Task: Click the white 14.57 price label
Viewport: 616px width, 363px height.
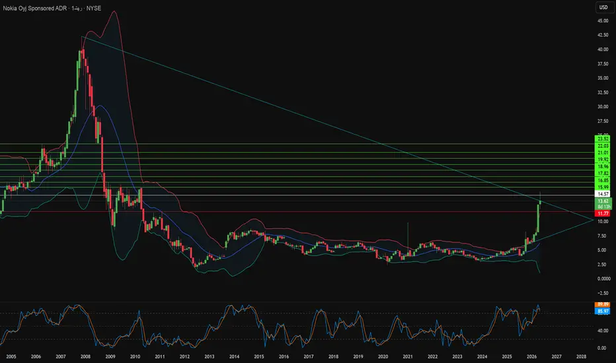Action: point(603,194)
